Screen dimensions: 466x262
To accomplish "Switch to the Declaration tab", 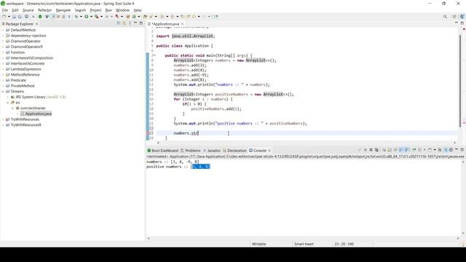I will (x=234, y=151).
